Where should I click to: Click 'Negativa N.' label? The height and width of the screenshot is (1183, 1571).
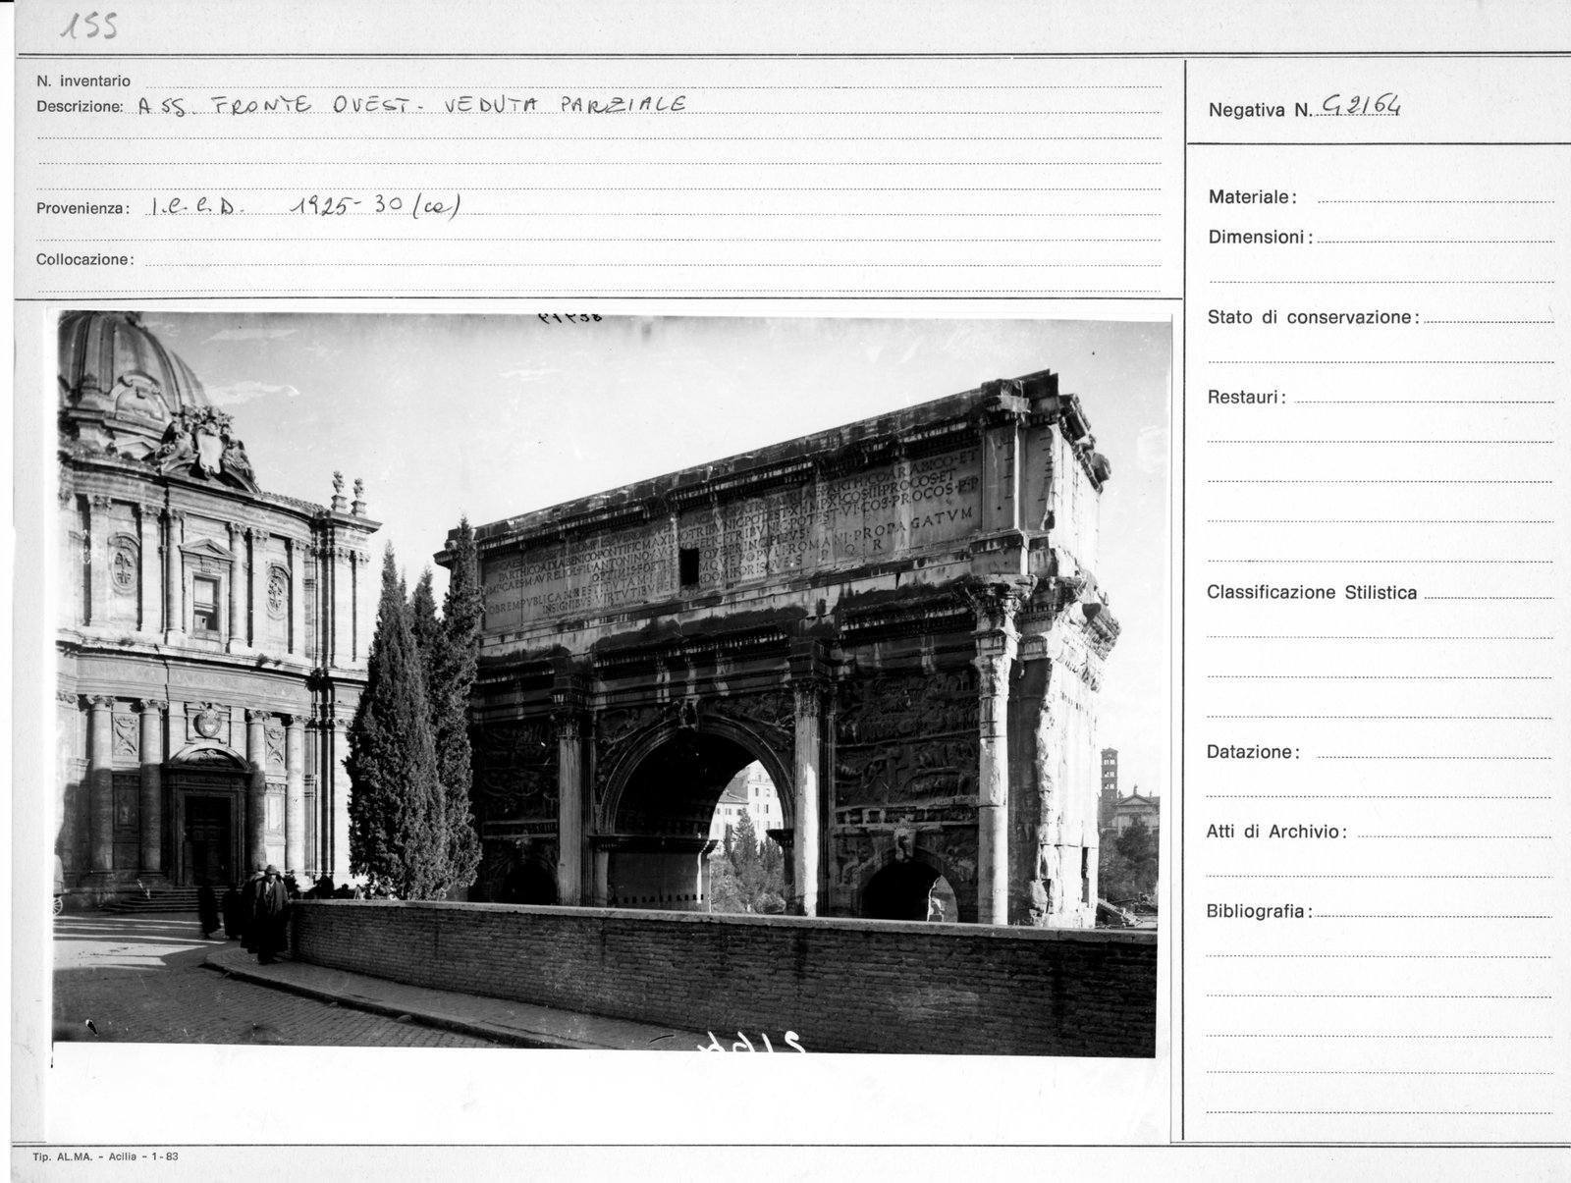(x=1260, y=111)
